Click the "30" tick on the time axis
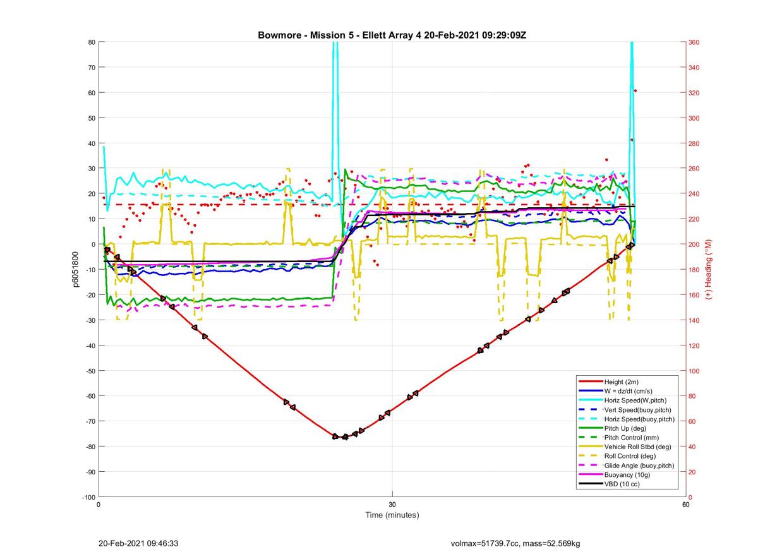 point(392,504)
